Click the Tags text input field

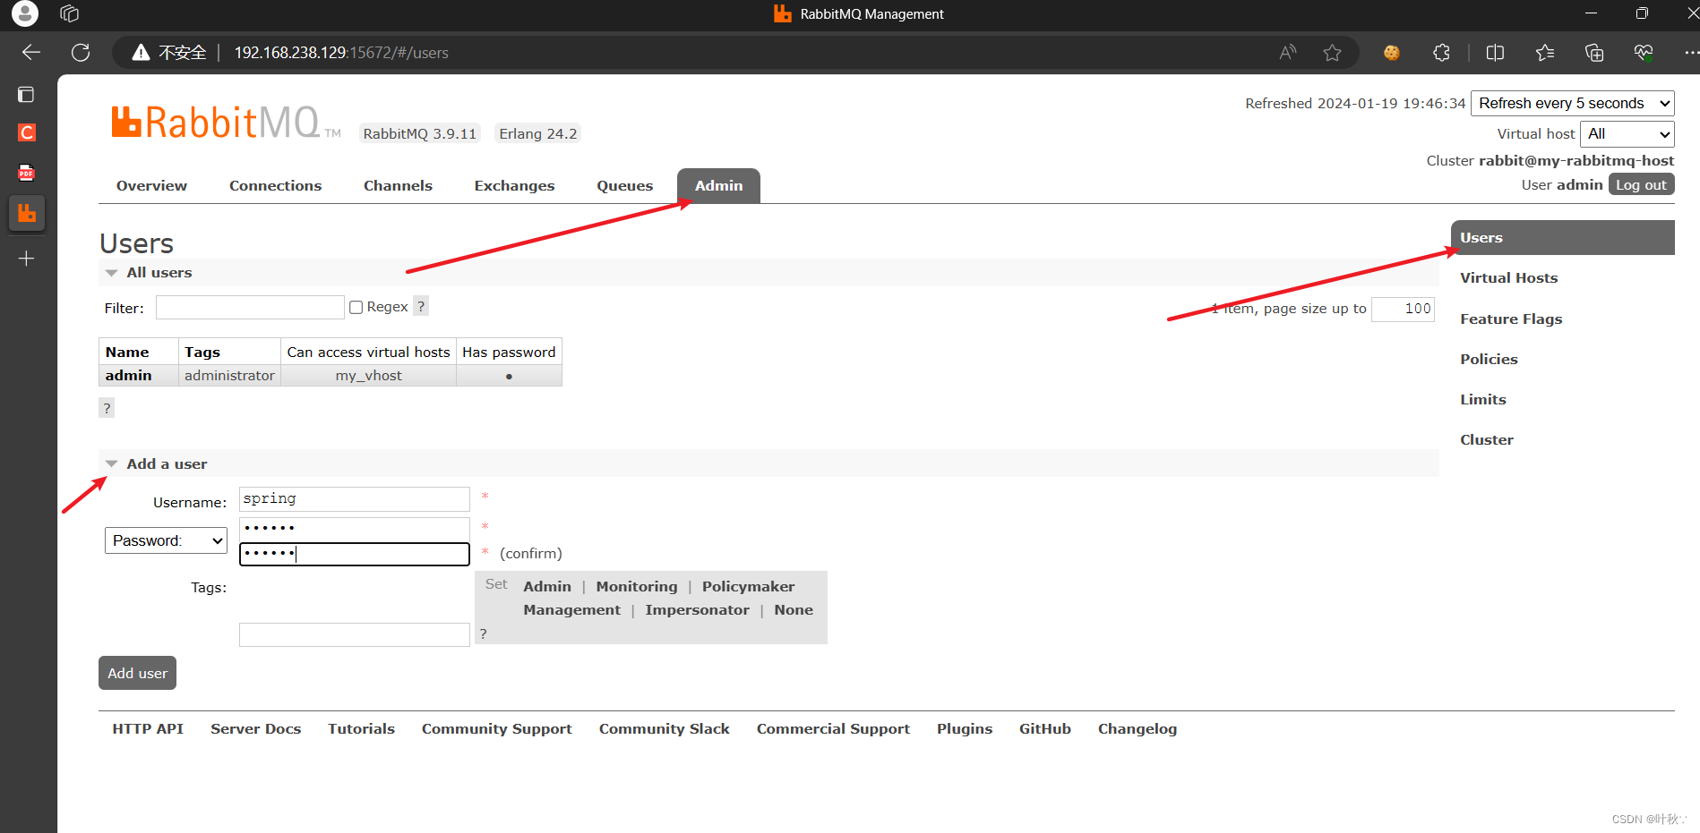pyautogui.click(x=355, y=634)
